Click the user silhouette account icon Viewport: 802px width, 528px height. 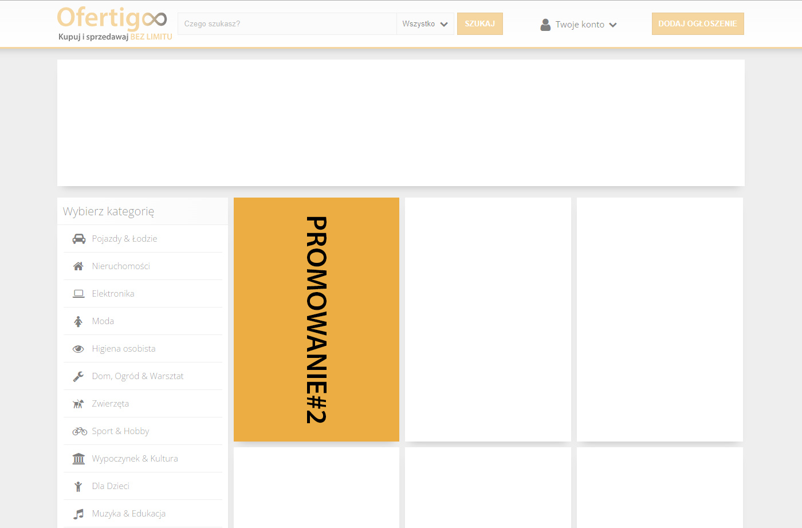click(545, 25)
